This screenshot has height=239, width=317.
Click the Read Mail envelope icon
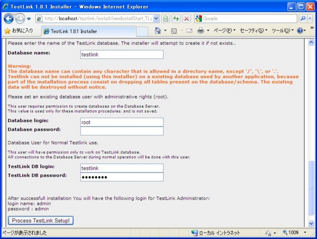pos(189,31)
